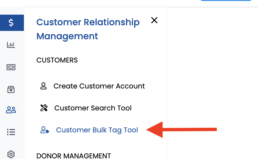Open Create Customer Account

tap(99, 86)
